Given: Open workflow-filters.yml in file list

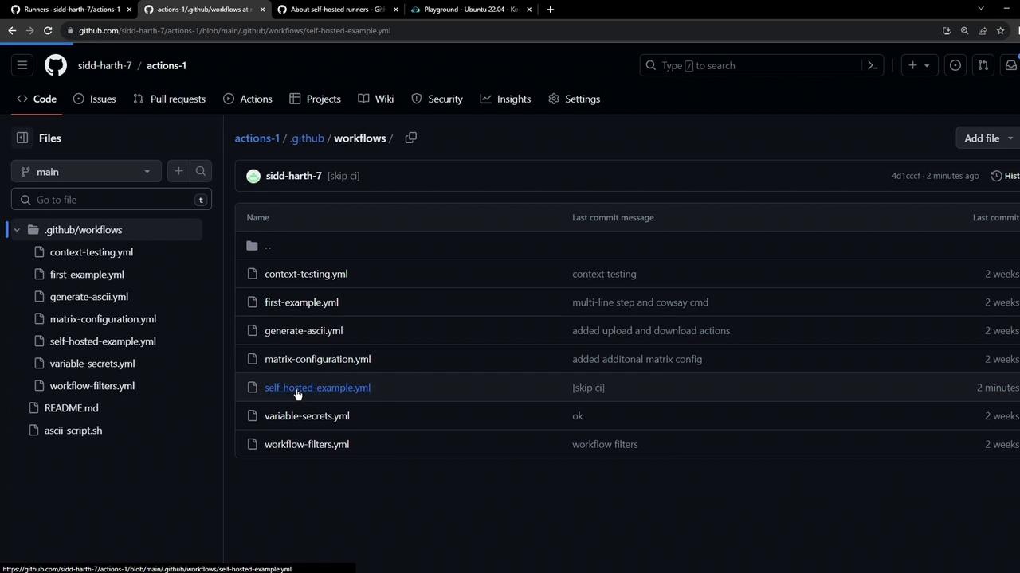Looking at the screenshot, I should click(x=307, y=444).
